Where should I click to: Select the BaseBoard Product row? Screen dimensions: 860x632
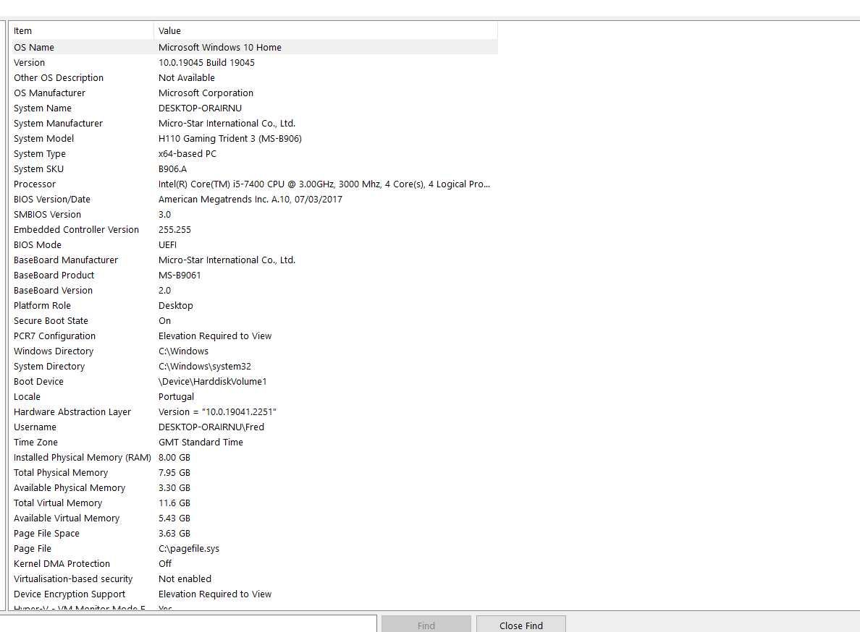[x=253, y=275]
